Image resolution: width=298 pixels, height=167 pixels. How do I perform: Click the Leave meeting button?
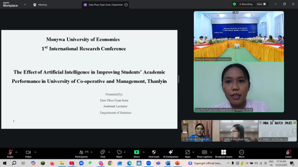click(288, 153)
